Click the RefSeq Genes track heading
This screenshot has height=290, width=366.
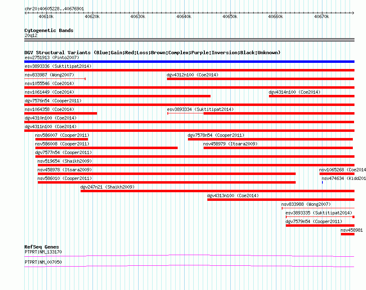[42, 247]
